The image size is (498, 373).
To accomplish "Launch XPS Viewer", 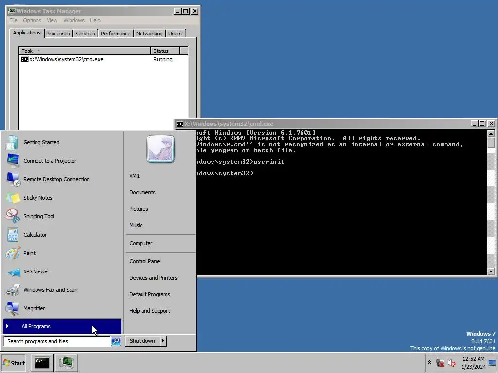I will (x=62, y=271).
